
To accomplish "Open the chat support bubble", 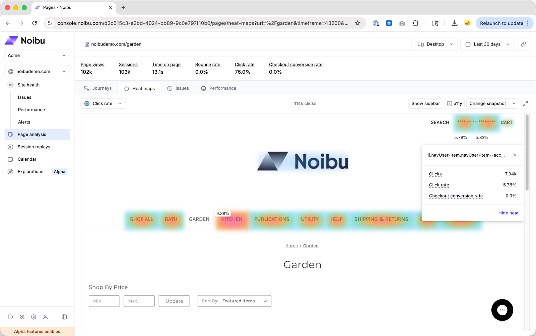I will tap(502, 310).
